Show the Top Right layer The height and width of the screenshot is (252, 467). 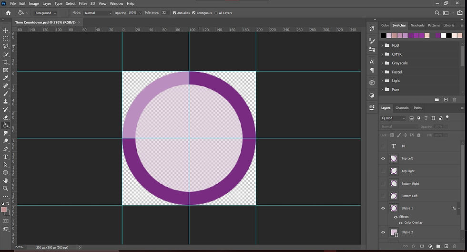tap(383, 171)
